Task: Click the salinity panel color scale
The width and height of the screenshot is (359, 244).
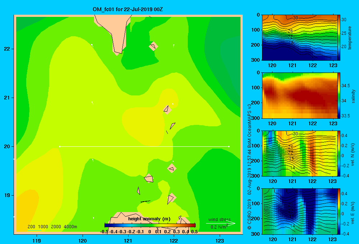Action: tap(339, 95)
